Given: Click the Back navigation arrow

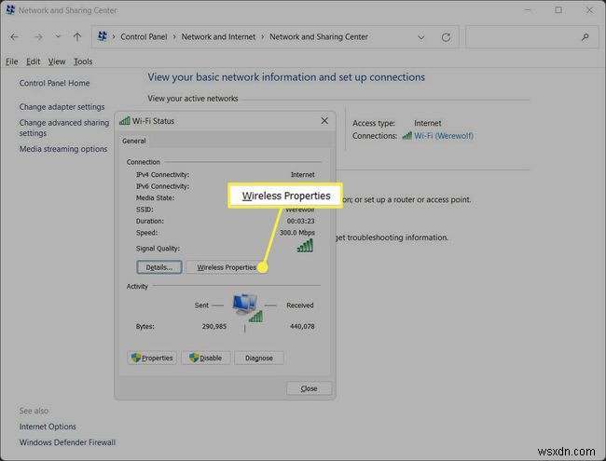Looking at the screenshot, I should [15, 37].
